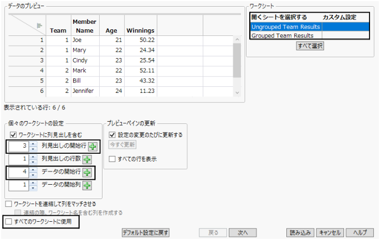Decrease 列見出しの開始行 value with down arrow

tap(33, 149)
